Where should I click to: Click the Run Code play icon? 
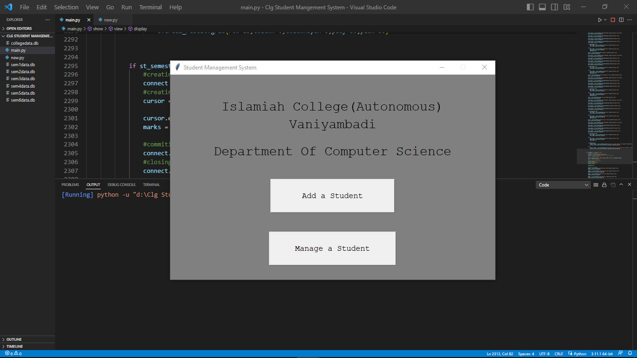(600, 20)
